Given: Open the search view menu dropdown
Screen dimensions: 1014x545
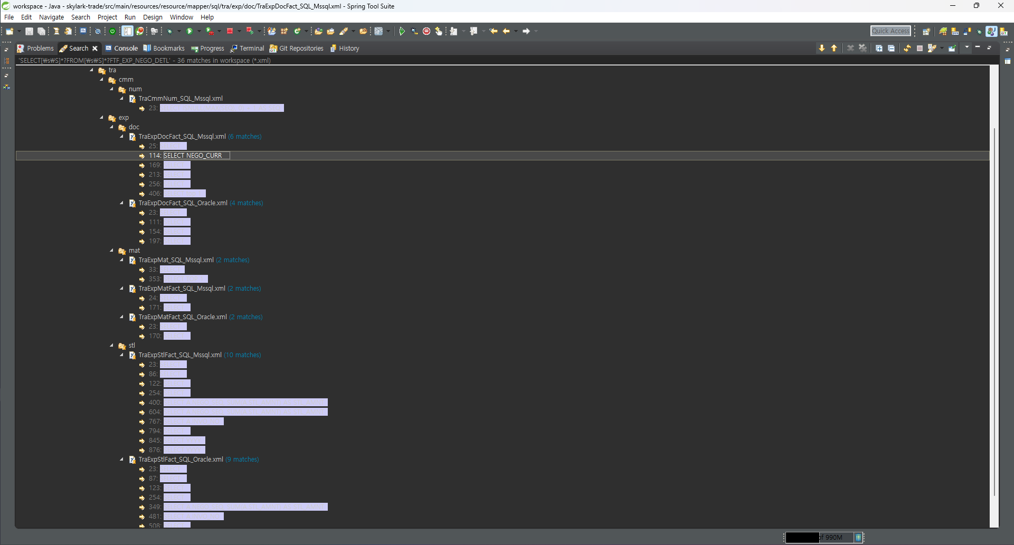Looking at the screenshot, I should pos(967,47).
